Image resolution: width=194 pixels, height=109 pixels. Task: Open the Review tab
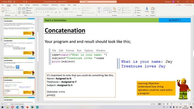point(63,5)
